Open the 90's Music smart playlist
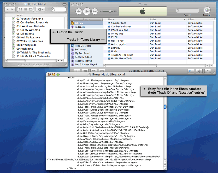Screen dimensions: 218x173 click(87, 49)
